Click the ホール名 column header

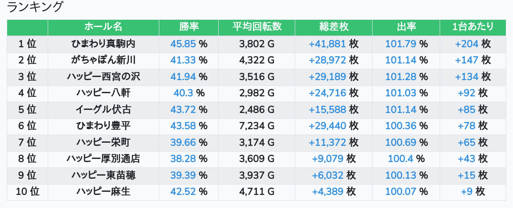pyautogui.click(x=103, y=27)
